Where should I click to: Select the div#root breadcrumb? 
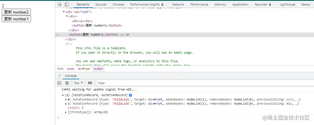pyautogui.click(x=84, y=69)
